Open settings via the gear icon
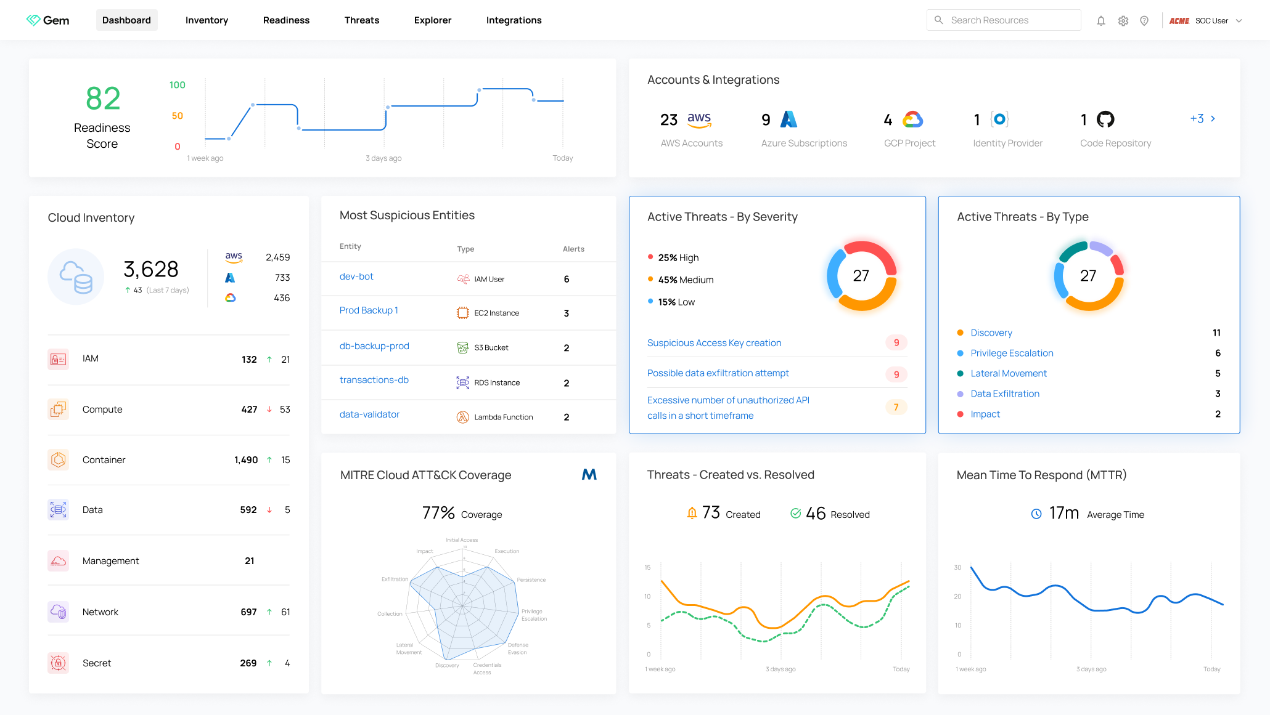Viewport: 1270px width, 715px height. click(1123, 21)
